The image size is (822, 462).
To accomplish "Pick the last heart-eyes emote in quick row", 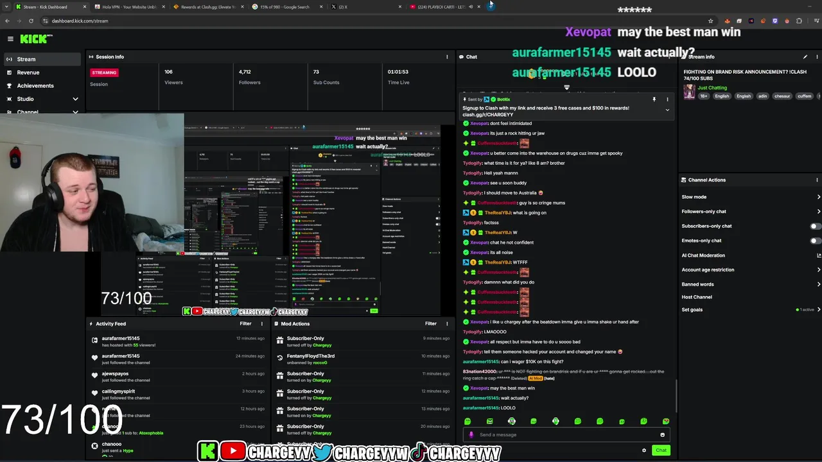I will (x=665, y=422).
